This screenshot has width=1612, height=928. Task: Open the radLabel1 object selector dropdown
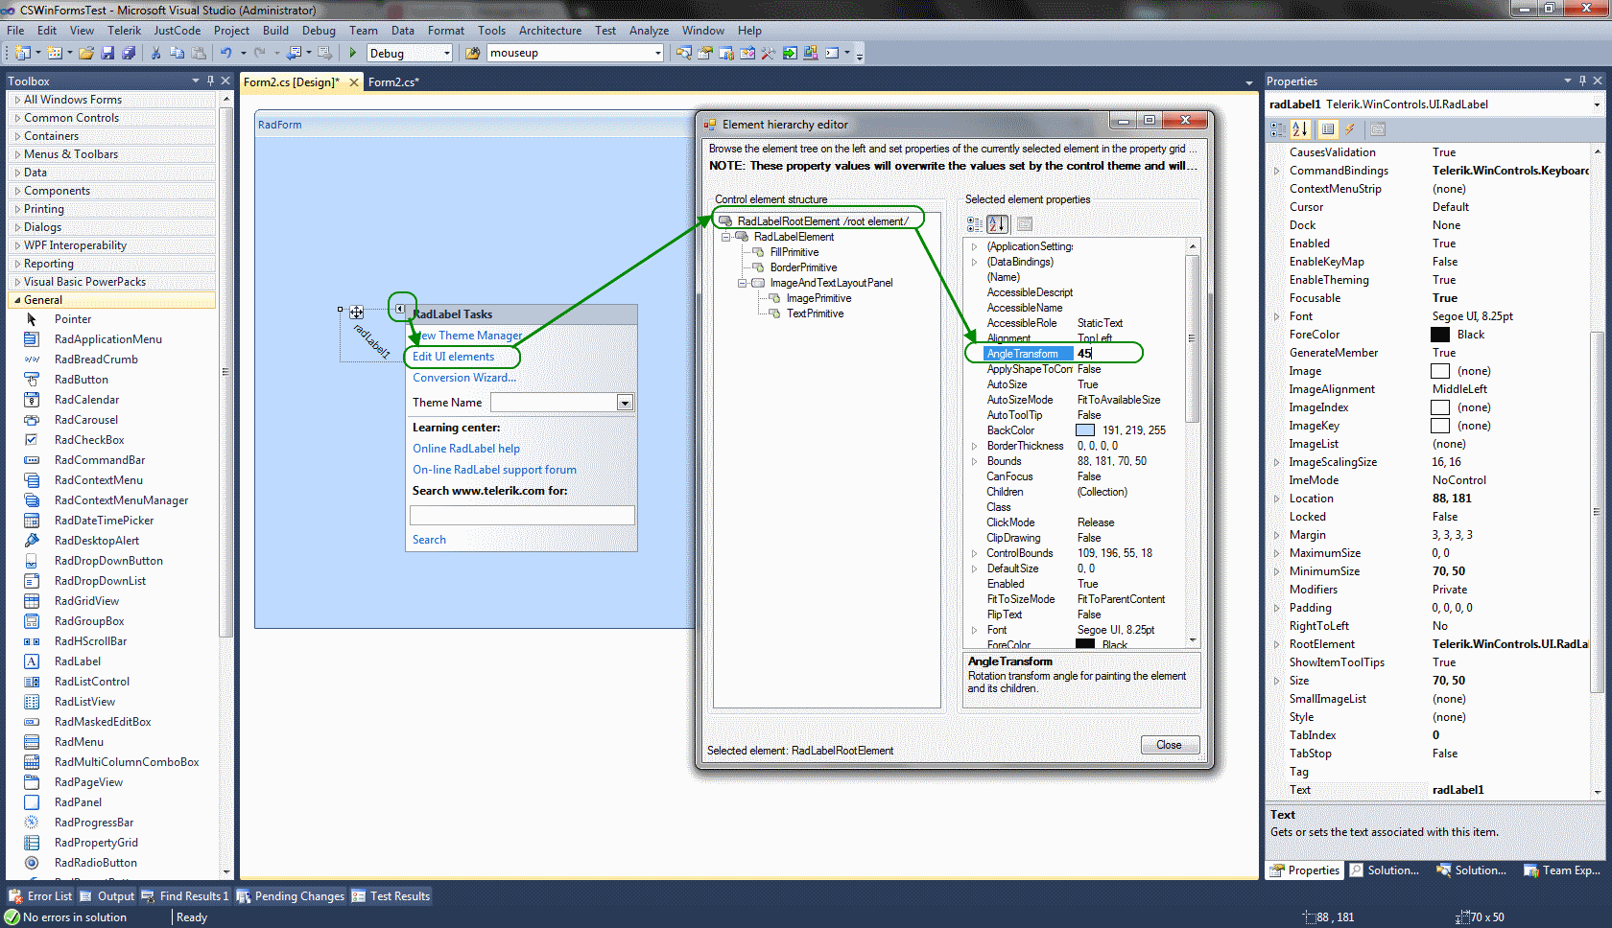(1597, 104)
